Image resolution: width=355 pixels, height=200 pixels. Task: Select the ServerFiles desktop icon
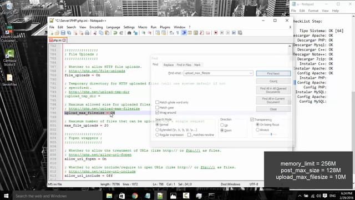click(x=9, y=80)
